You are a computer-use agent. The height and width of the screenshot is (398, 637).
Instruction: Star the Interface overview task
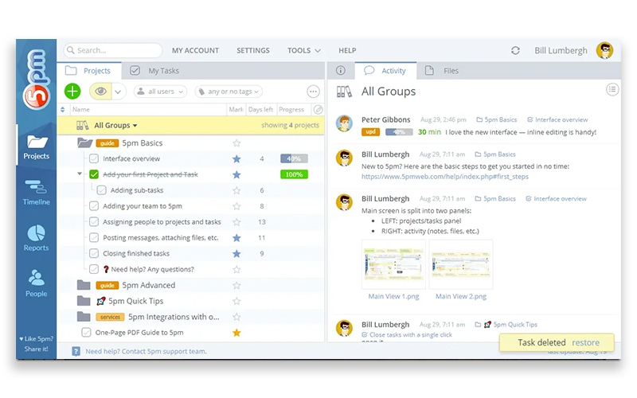(236, 159)
